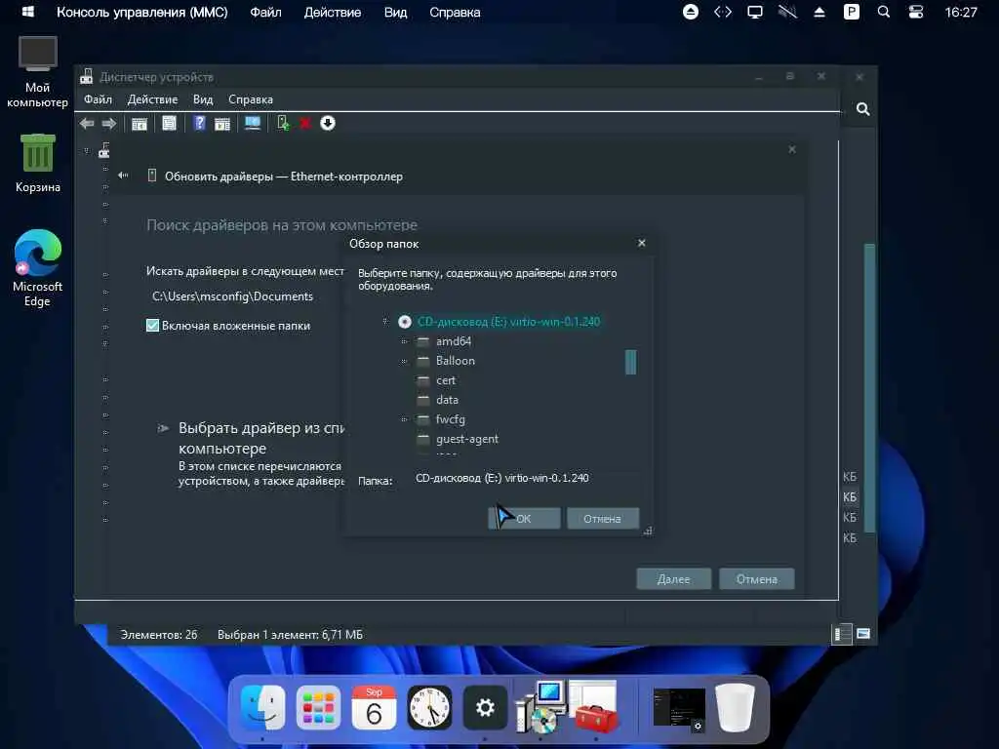999x749 pixels.
Task: Open the top bar Spotlight search icon
Action: pyautogui.click(x=884, y=12)
